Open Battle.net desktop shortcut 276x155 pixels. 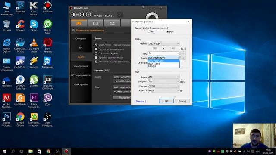click(20, 7)
